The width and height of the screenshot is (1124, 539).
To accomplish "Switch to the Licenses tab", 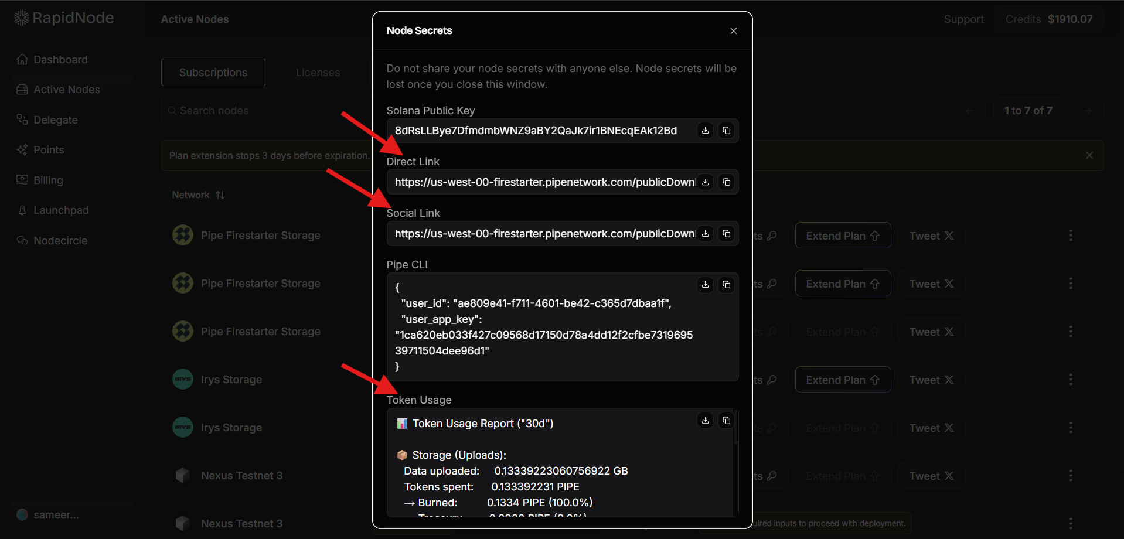I will (318, 73).
